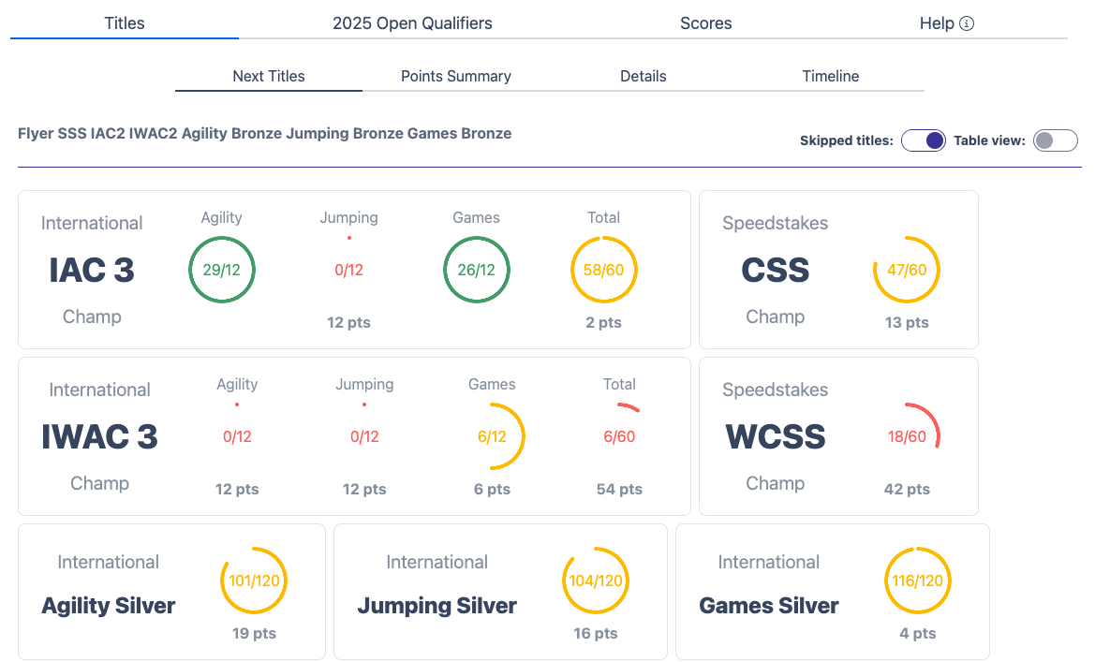This screenshot has height=662, width=1095.
Task: Go to Points Summary sub-tab
Action: point(456,77)
